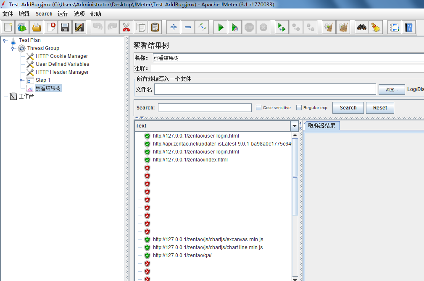
Task: Select the excanvas.min.js result
Action: tap(208, 239)
